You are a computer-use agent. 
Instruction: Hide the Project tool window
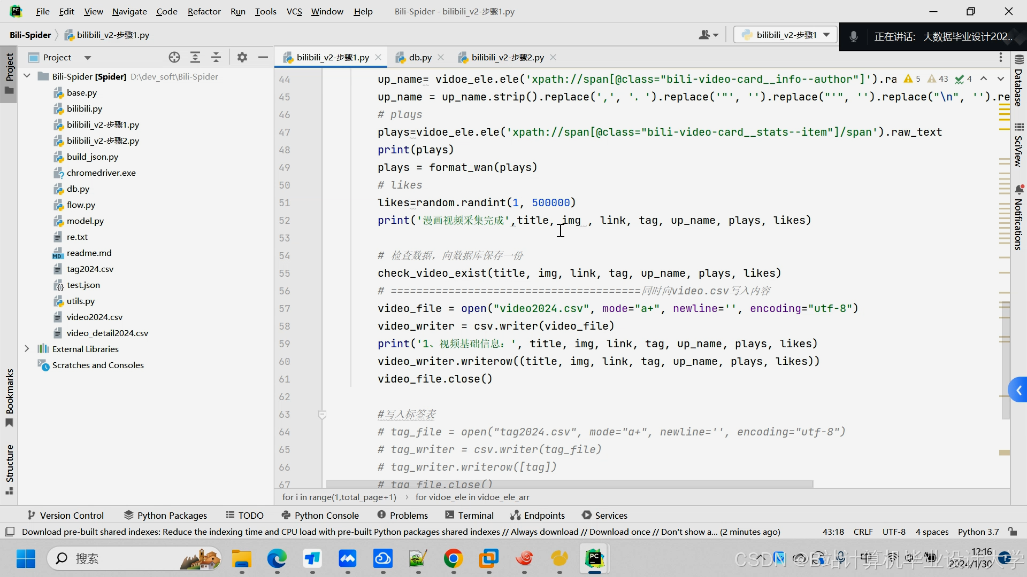pos(263,57)
